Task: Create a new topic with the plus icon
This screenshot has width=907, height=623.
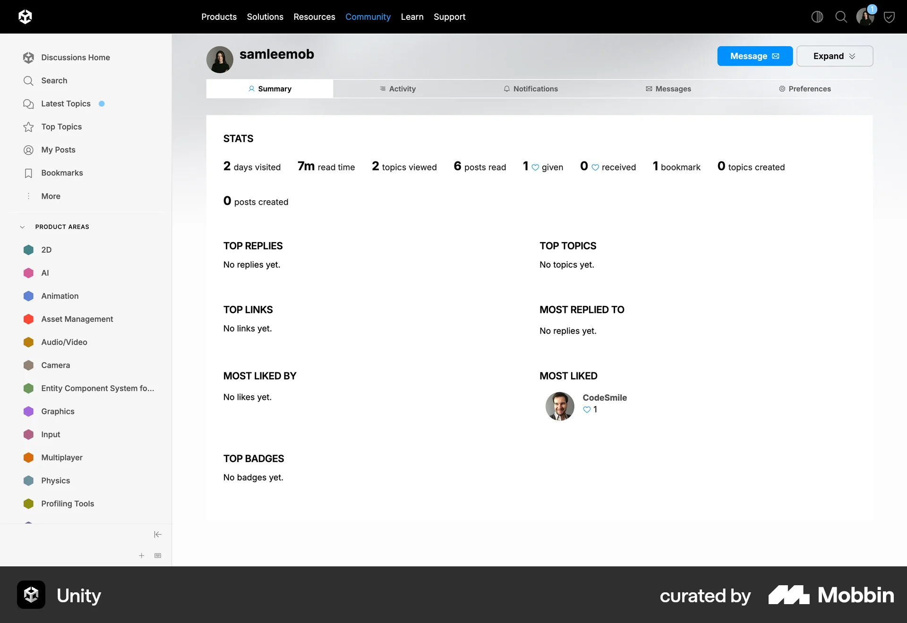Action: point(141,556)
